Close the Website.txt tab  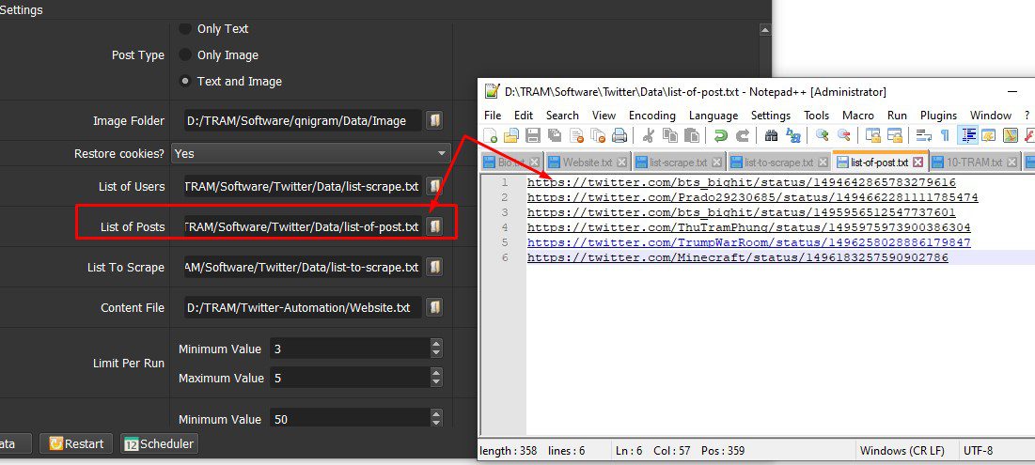coord(621,163)
